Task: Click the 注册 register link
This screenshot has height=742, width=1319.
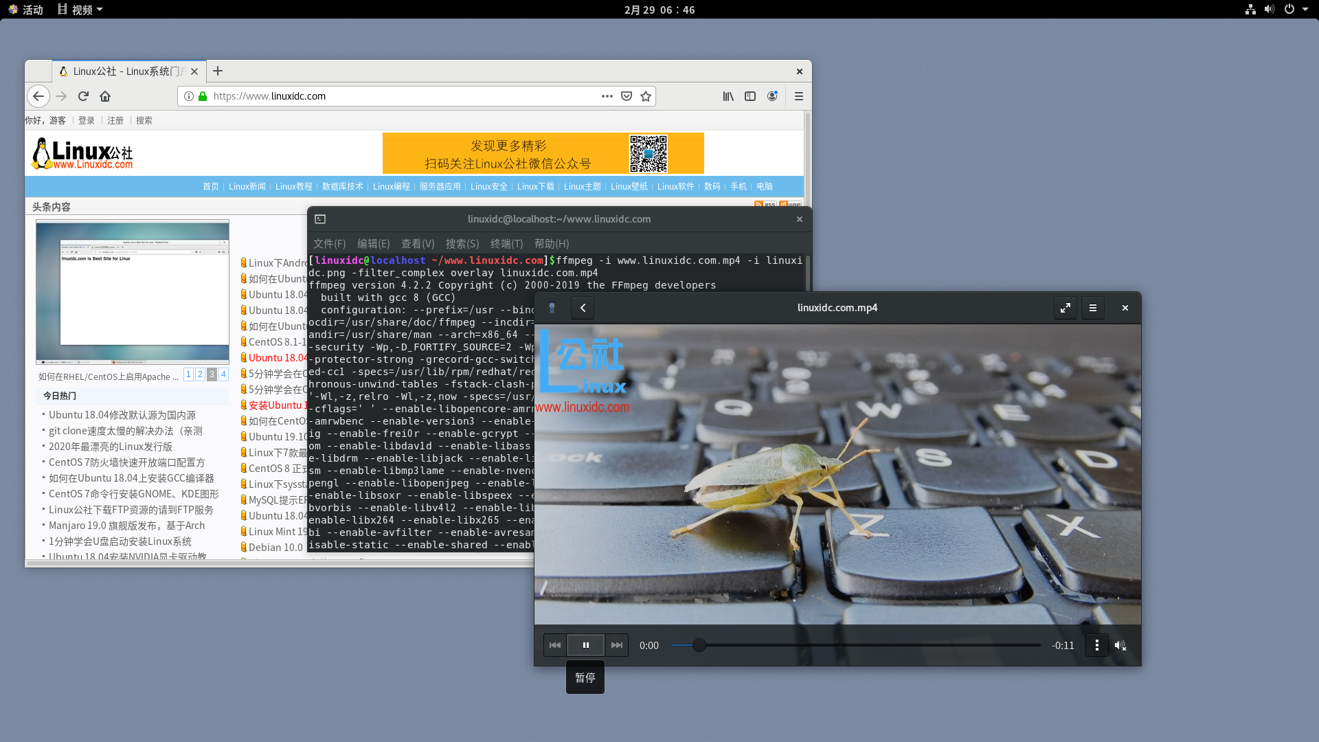Action: pos(115,120)
